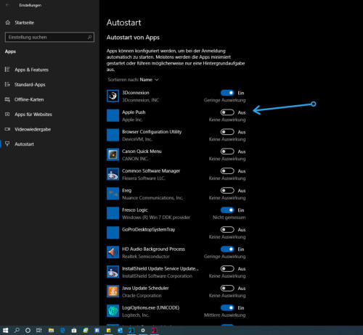Click the Canon Quick Menu icon
Image resolution: width=363 pixels, height=335 pixels.
113,154
